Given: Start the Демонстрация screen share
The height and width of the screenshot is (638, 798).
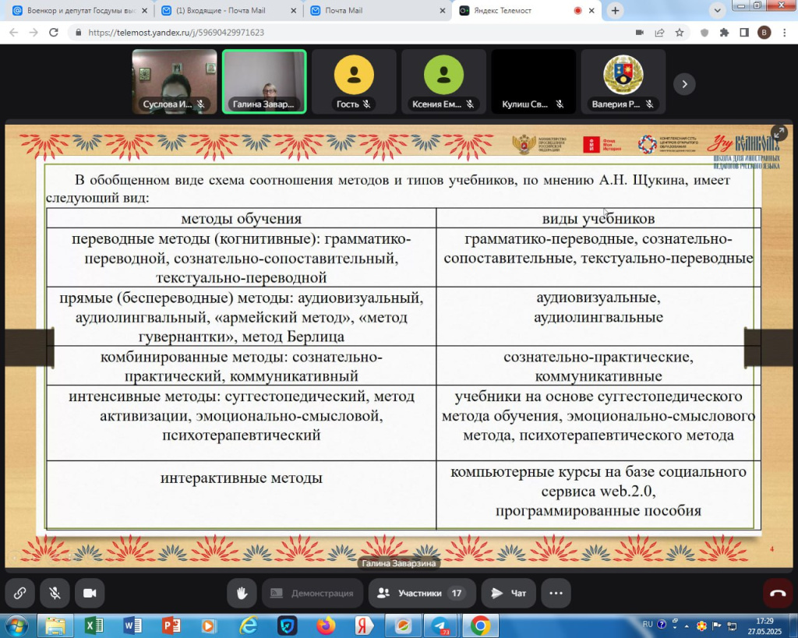Looking at the screenshot, I should [312, 594].
